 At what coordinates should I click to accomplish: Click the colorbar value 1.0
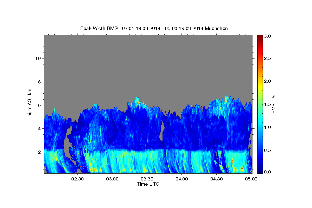pos(268,127)
